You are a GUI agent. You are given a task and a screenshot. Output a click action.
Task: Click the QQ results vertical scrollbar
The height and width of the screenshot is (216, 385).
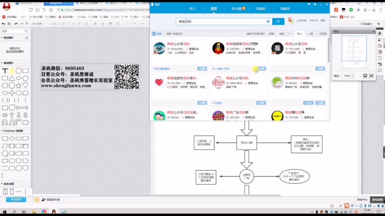pyautogui.click(x=328, y=50)
